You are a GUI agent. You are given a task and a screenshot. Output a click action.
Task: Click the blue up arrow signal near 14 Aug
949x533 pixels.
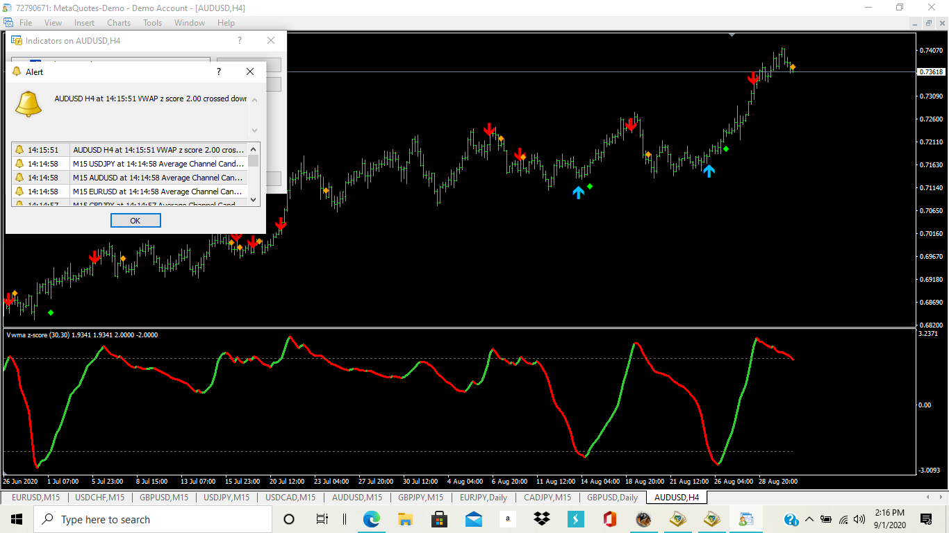(579, 192)
